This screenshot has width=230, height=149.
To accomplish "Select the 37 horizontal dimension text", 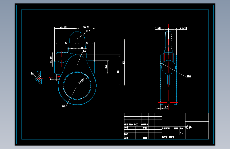I will 87,43.
